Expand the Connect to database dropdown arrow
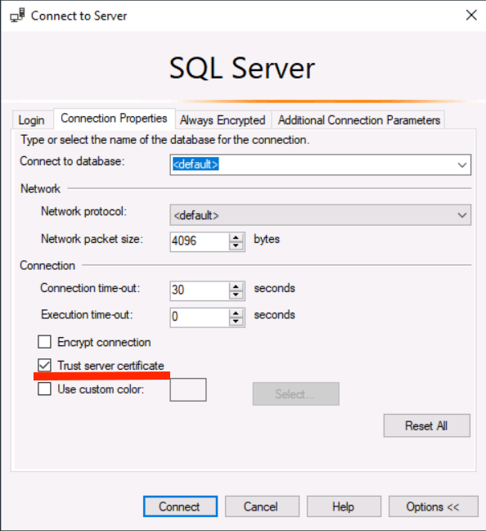486x531 pixels. [x=462, y=165]
